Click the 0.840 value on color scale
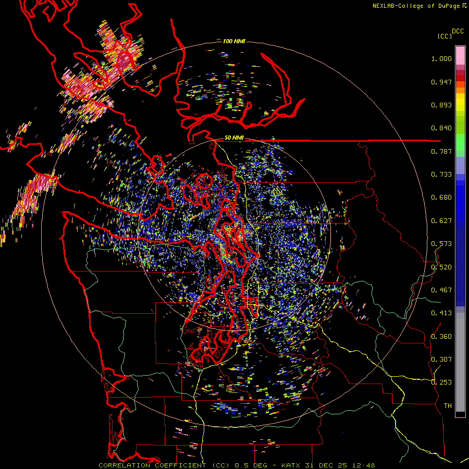The width and height of the screenshot is (469, 469). tap(441, 128)
